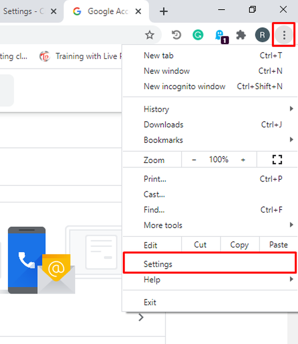The height and width of the screenshot is (344, 298).
Task: Open the Extensions puzzle piece icon
Action: coord(241,35)
